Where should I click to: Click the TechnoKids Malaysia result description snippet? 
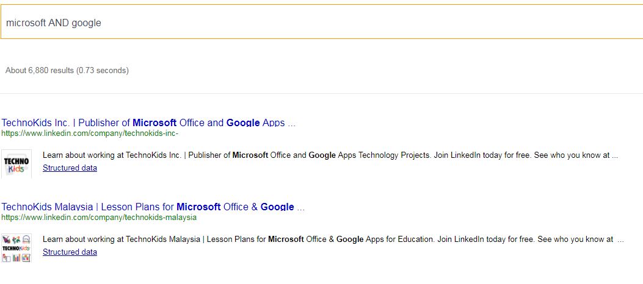click(330, 240)
